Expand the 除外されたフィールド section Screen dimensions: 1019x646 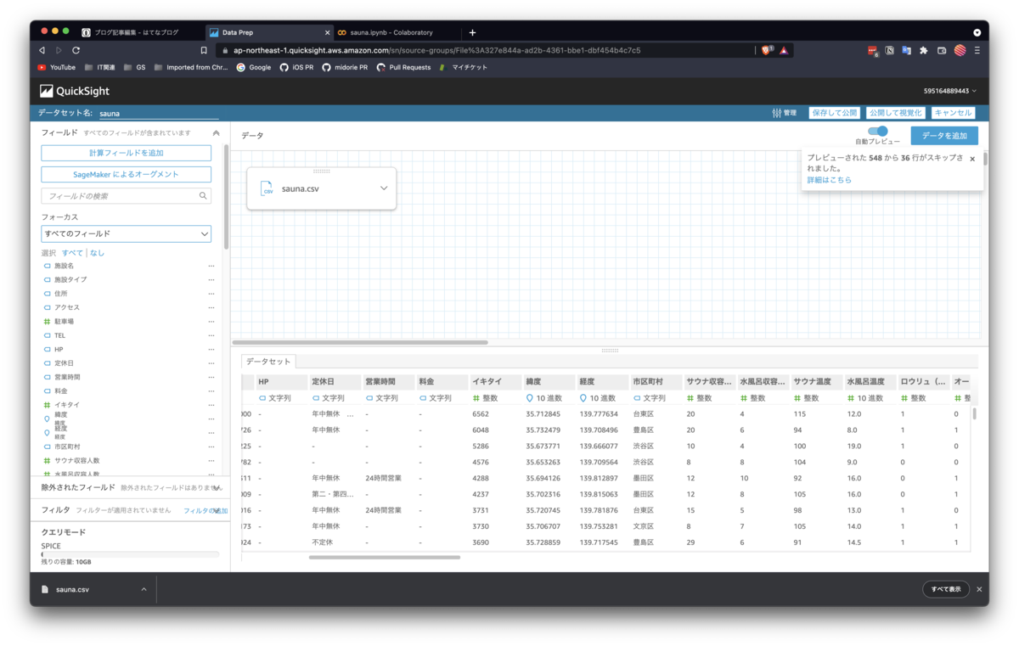217,488
